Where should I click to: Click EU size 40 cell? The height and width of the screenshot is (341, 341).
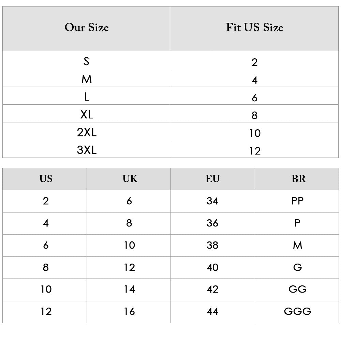click(212, 267)
